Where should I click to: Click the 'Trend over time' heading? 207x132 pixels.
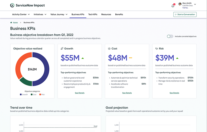[21, 108]
